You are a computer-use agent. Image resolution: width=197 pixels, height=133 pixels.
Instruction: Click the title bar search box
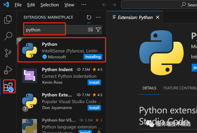pyautogui.click(x=159, y=5)
